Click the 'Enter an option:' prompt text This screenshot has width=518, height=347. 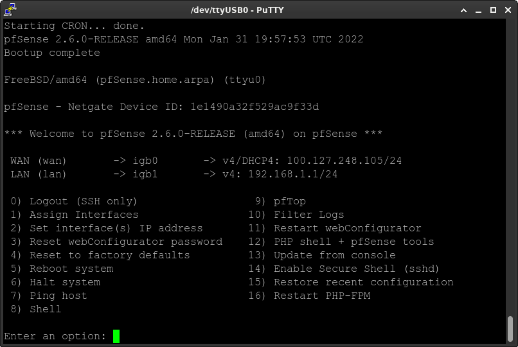pyautogui.click(x=55, y=336)
